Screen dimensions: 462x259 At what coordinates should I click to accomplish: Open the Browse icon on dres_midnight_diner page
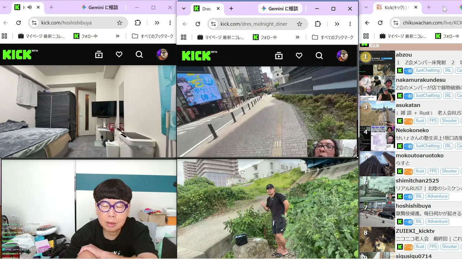click(x=279, y=56)
